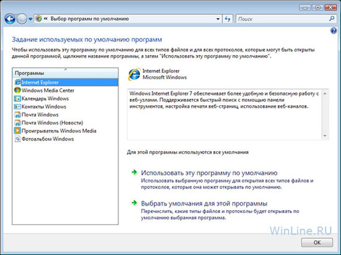Click the Windows Media Center icon
341x255 pixels.
pyautogui.click(x=17, y=90)
